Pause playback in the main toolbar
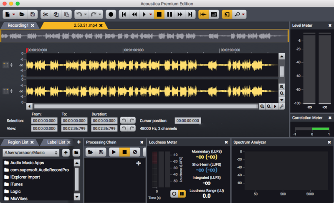Image resolution: width=334 pixels, height=203 pixels. click(x=170, y=14)
